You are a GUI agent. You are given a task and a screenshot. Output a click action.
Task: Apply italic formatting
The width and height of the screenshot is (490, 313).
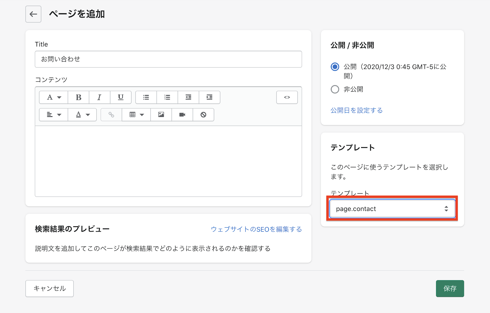(x=99, y=97)
